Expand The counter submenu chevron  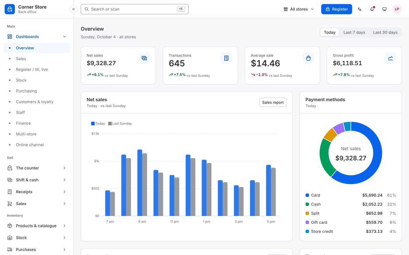coord(65,168)
